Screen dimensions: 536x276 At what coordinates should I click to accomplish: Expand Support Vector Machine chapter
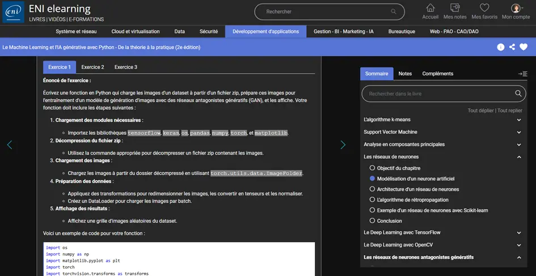click(x=519, y=132)
